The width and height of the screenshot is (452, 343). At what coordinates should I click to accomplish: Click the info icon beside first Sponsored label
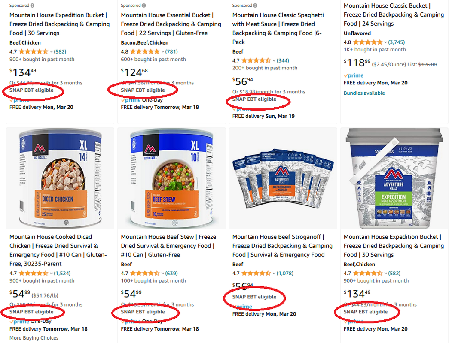[x=32, y=6]
